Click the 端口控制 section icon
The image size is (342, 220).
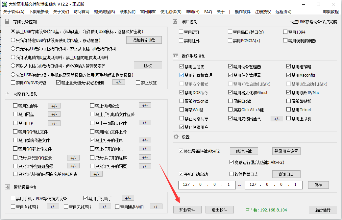(176, 22)
